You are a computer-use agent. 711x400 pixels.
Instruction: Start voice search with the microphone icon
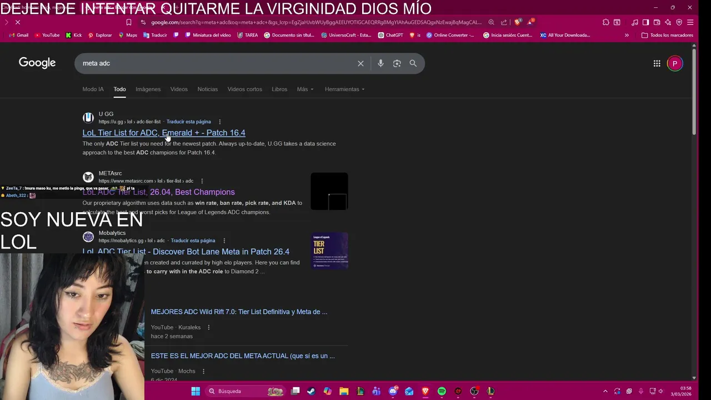click(x=380, y=63)
